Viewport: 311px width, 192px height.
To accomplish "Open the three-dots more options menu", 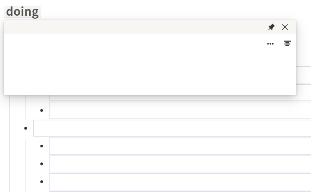I will click(x=270, y=44).
